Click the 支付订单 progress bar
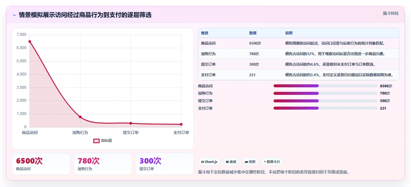 [325, 108]
